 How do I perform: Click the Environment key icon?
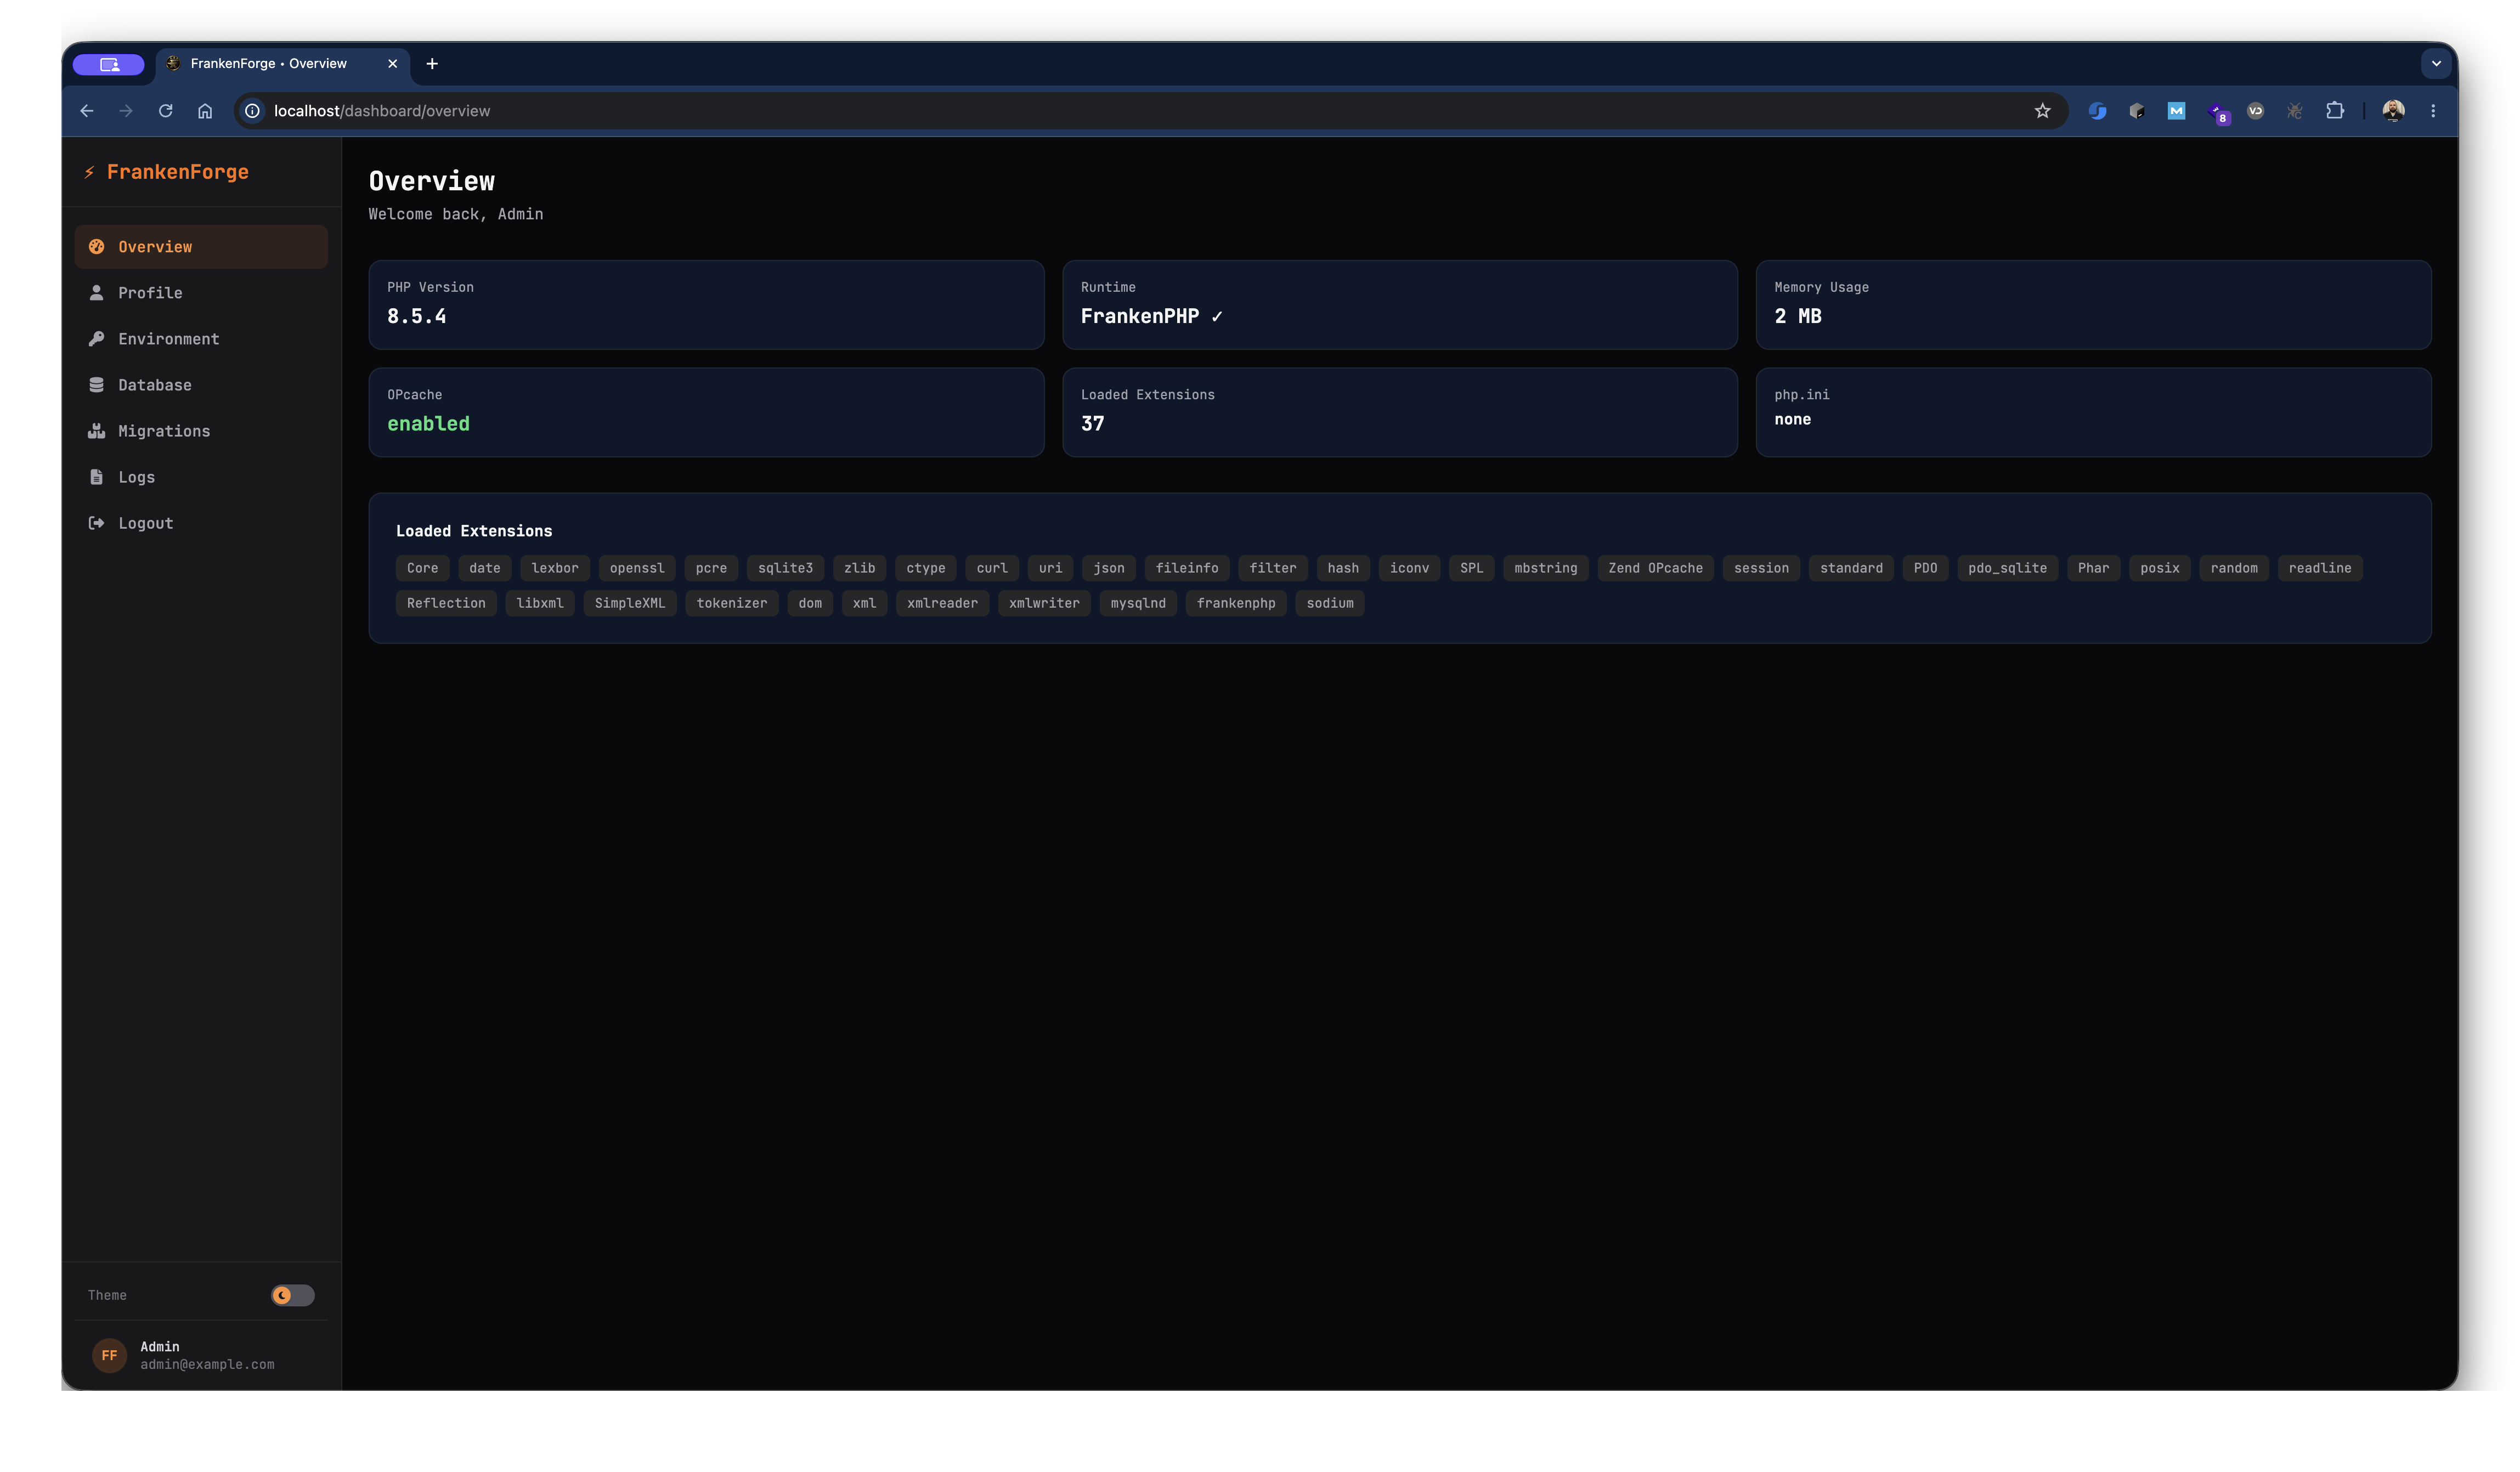click(97, 339)
